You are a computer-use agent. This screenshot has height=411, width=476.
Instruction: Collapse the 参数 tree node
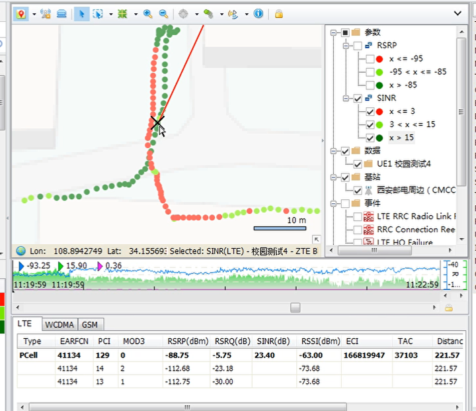[334, 32]
